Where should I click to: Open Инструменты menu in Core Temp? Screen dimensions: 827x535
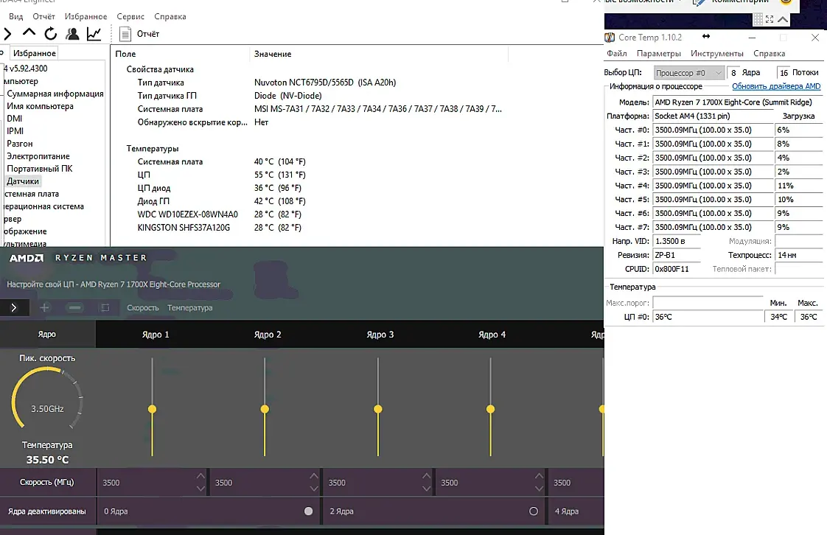coord(716,53)
